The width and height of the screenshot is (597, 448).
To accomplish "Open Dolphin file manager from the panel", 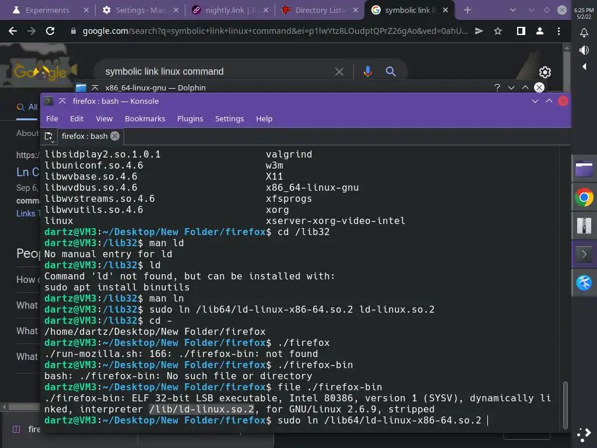I will click(x=584, y=170).
